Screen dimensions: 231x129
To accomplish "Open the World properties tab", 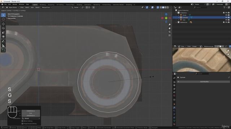I will [174, 96].
